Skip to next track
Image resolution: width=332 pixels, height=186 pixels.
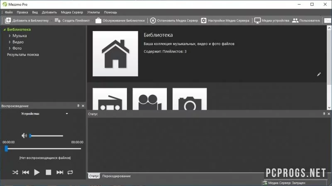coord(60,172)
